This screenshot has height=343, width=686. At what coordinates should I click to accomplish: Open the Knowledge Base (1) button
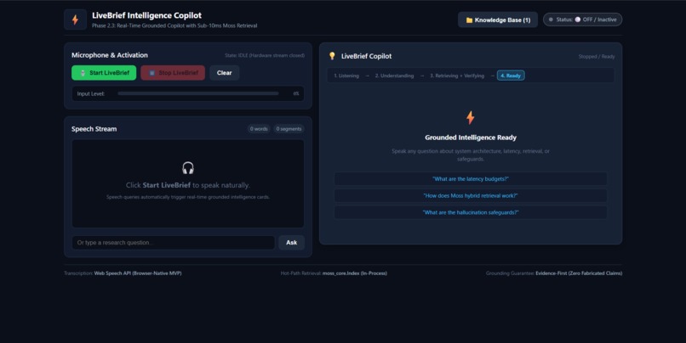coord(497,20)
